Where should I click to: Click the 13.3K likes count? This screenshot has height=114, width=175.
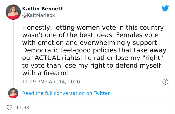pos(23,108)
